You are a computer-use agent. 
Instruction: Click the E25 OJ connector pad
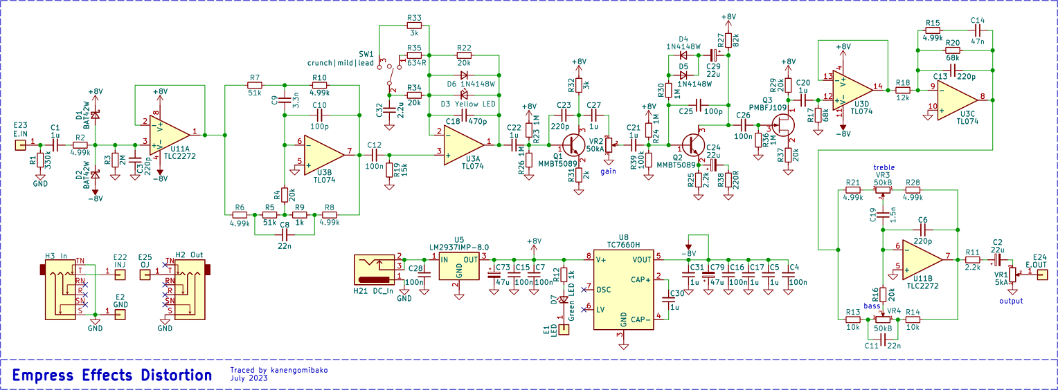tap(144, 275)
